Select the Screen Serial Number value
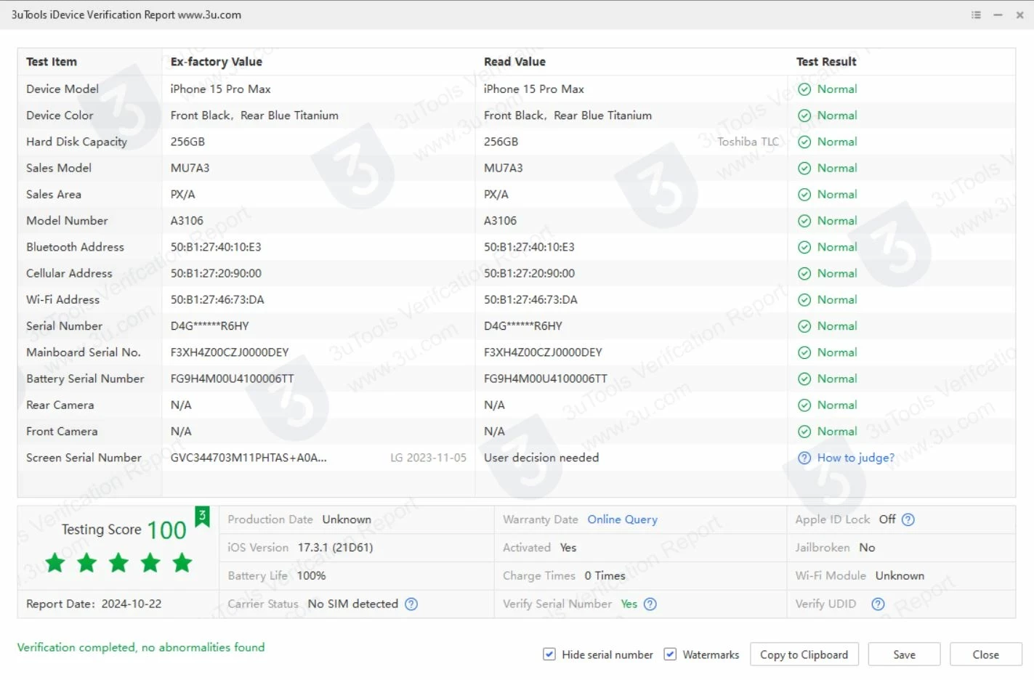This screenshot has width=1034, height=680. (249, 458)
